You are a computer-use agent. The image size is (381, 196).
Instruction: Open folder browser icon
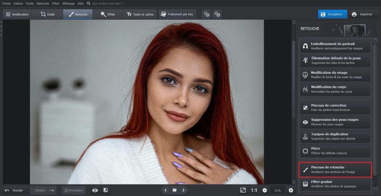pyautogui.click(x=175, y=190)
